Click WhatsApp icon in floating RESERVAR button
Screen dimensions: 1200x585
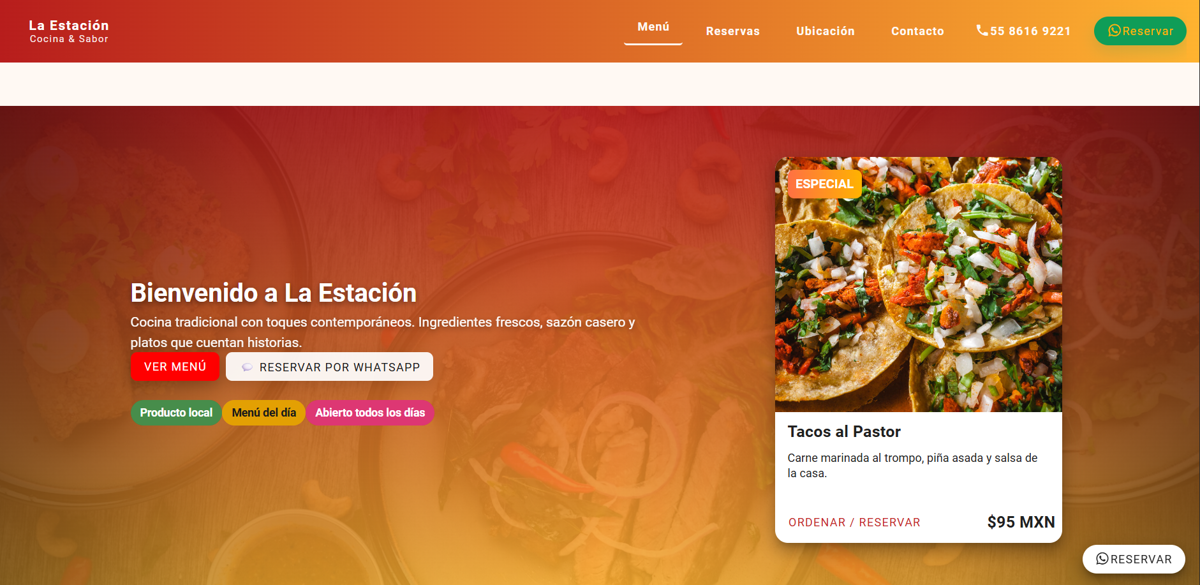point(1102,559)
